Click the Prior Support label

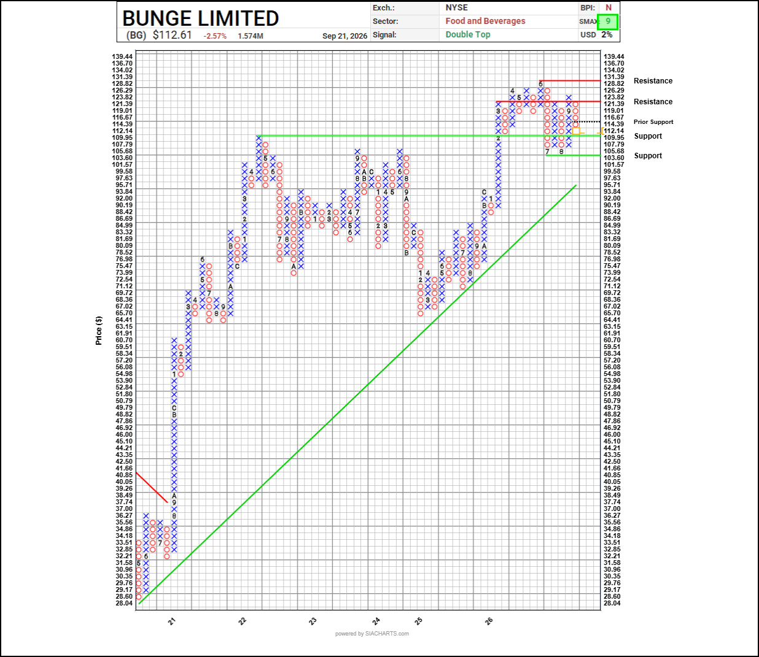point(653,122)
